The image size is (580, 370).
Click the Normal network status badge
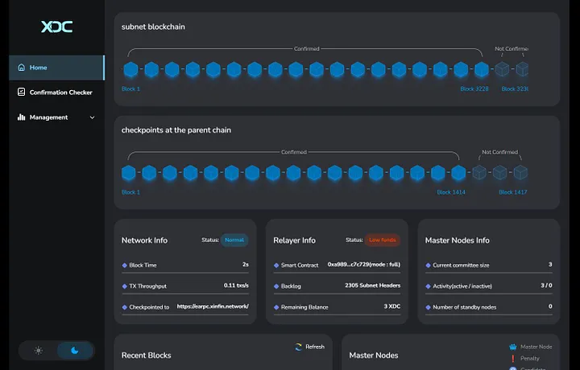(234, 240)
